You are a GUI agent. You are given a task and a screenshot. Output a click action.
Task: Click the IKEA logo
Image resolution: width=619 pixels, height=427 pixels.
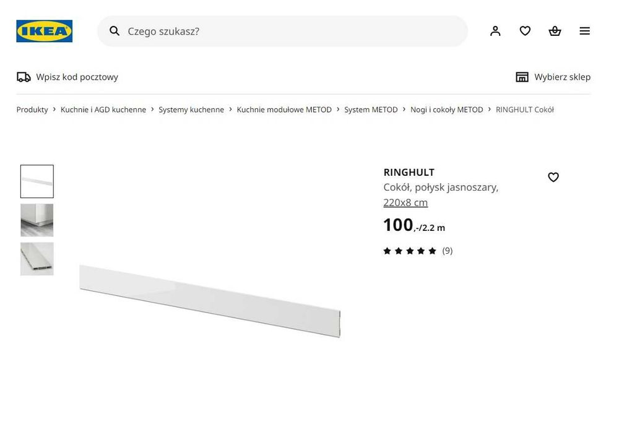pos(44,31)
